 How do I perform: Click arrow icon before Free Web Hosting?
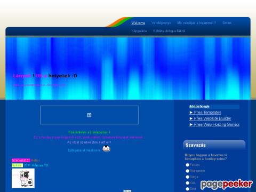(x=191, y=124)
